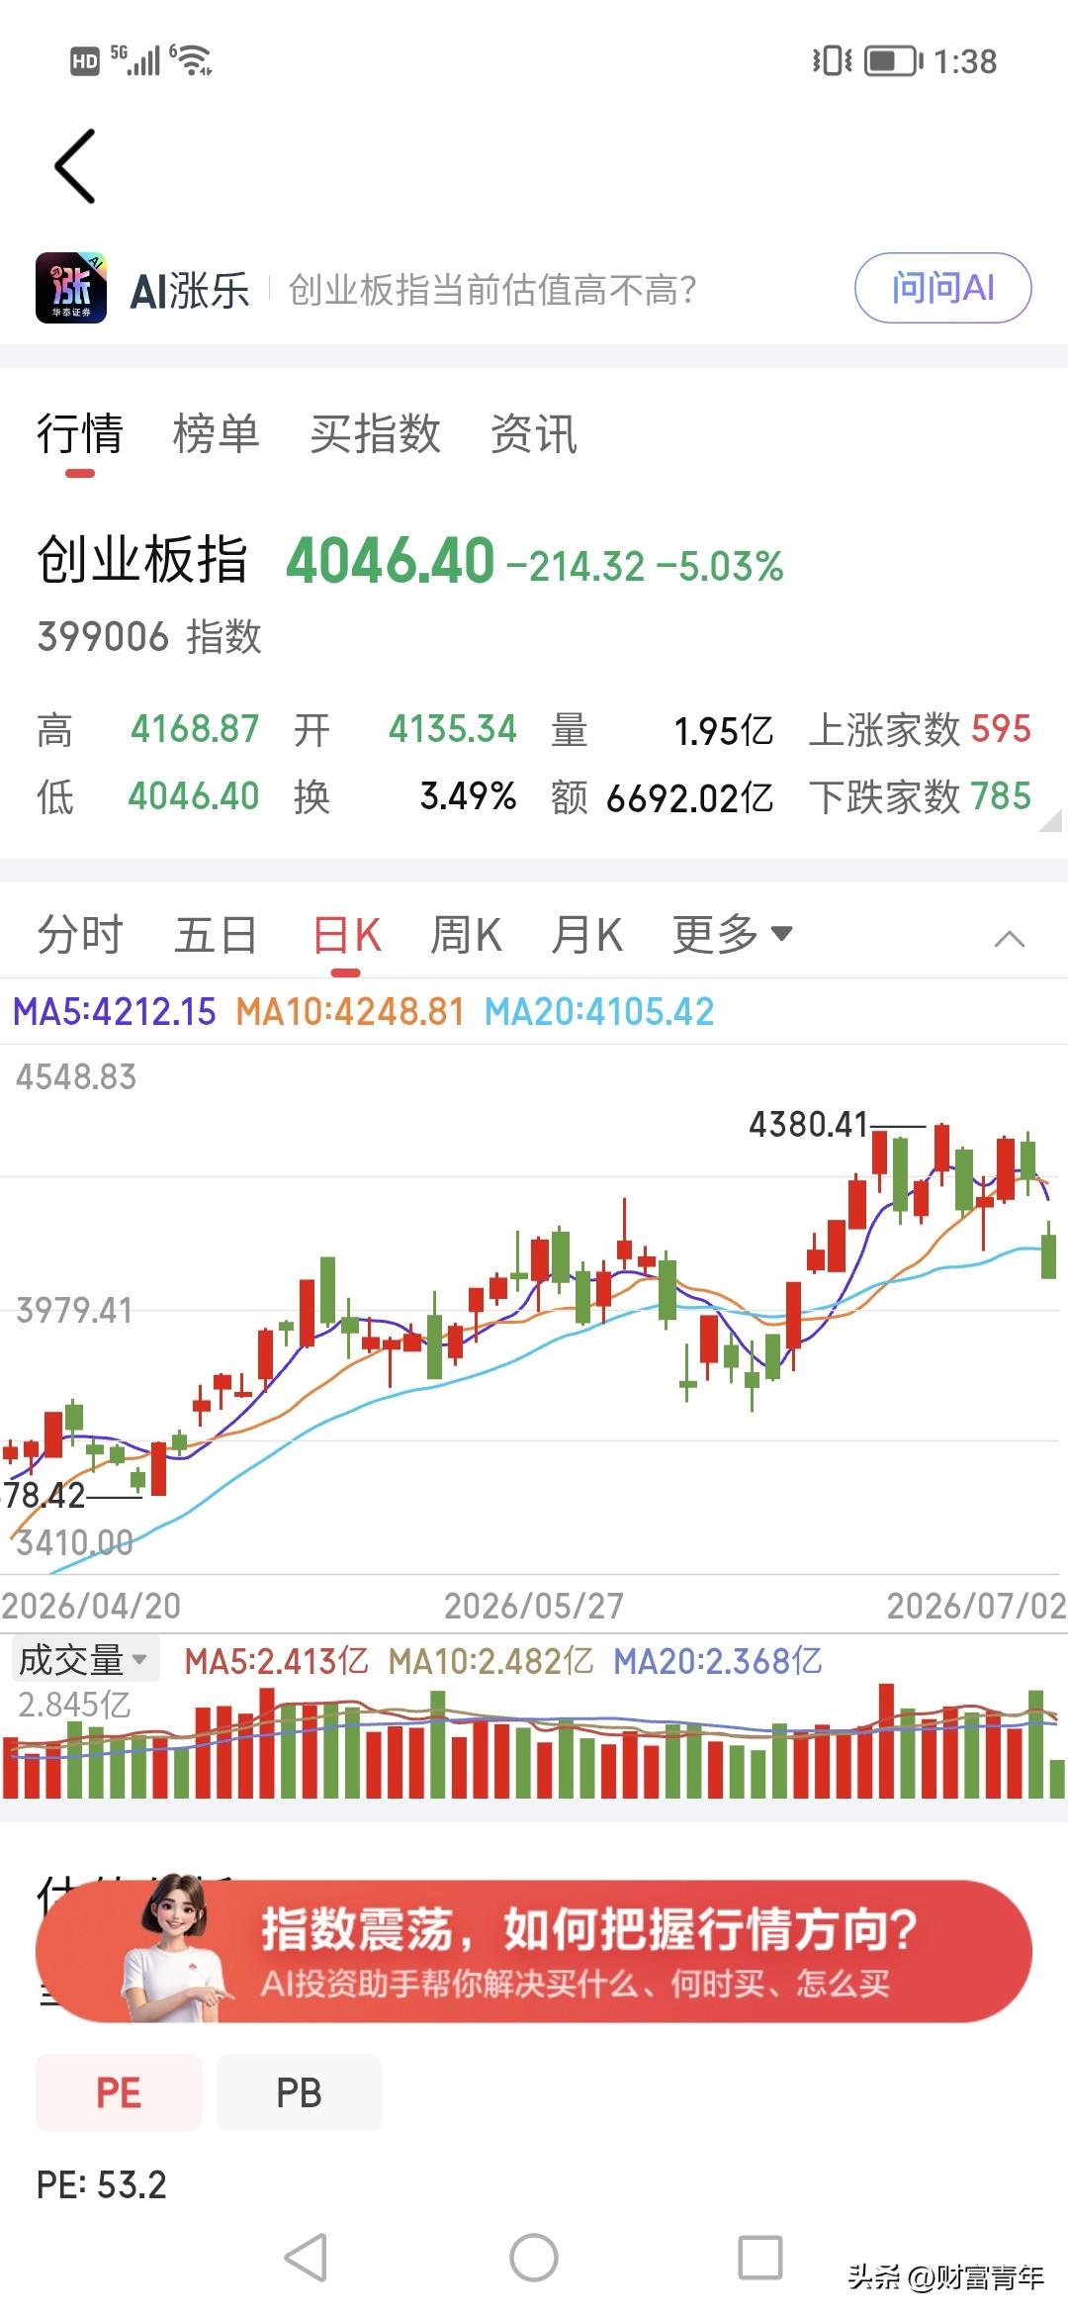Viewport: 1068px width, 2315px height.
Task: Tap the 下跌家数 785 value
Action: (1001, 796)
